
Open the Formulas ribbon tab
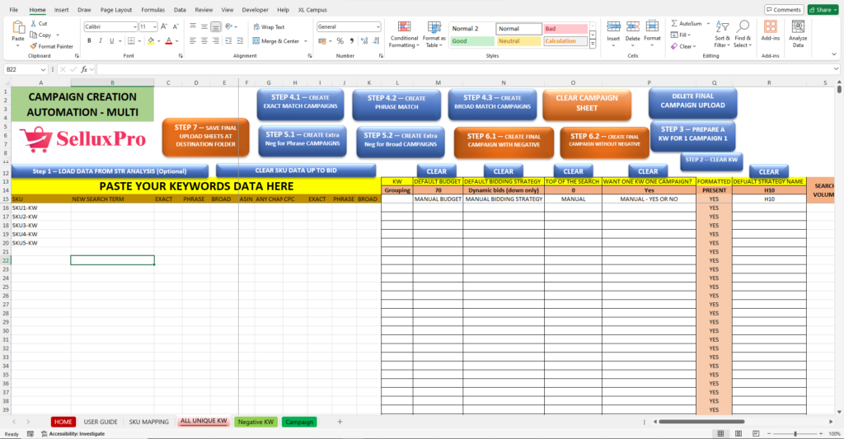tap(152, 10)
